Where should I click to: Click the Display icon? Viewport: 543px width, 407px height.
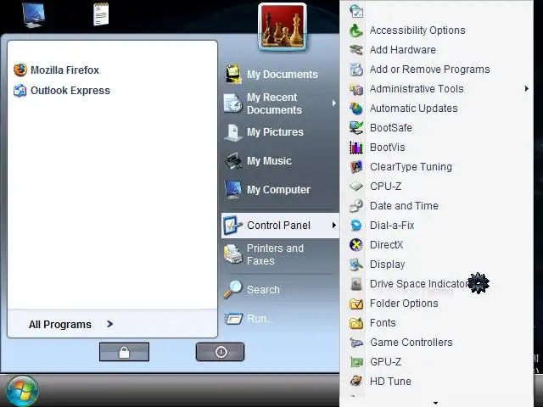(356, 265)
